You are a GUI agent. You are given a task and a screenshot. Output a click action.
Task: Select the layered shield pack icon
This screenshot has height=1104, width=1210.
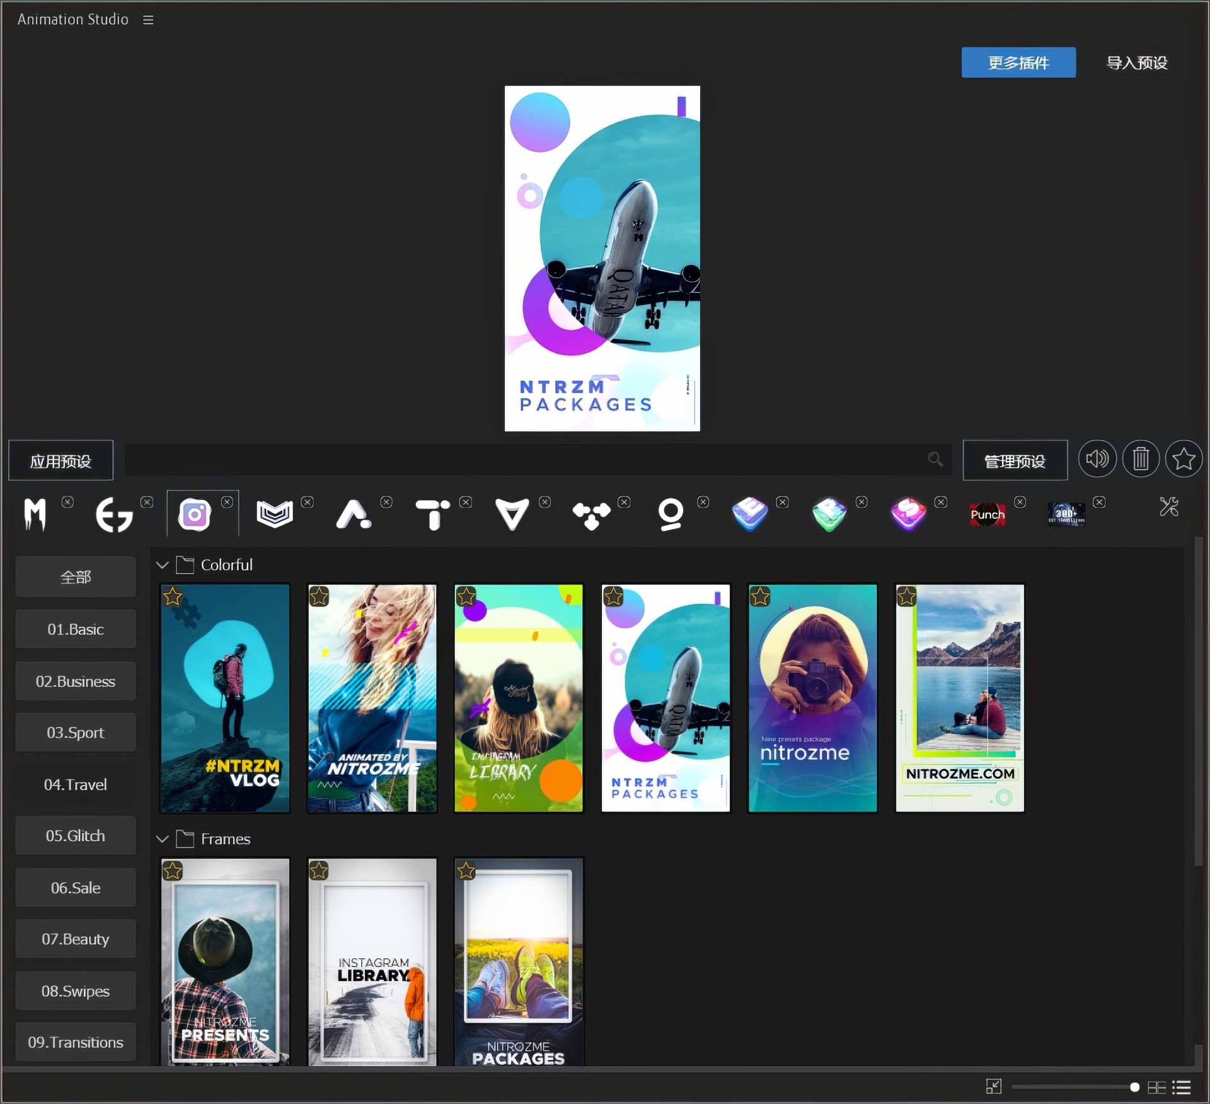point(275,514)
